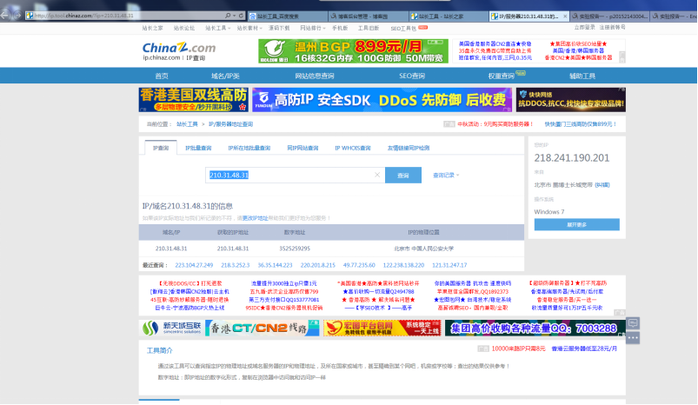This screenshot has width=698, height=405.
Task: Select the 同IP网站查询 tab
Action: [x=302, y=149]
